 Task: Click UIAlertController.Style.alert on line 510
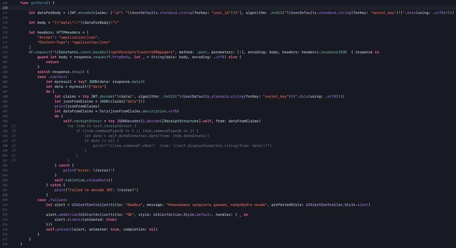point(338,205)
